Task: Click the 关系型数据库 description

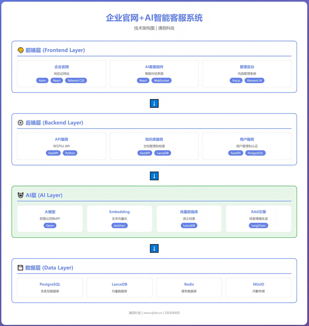Action: (x=50, y=291)
